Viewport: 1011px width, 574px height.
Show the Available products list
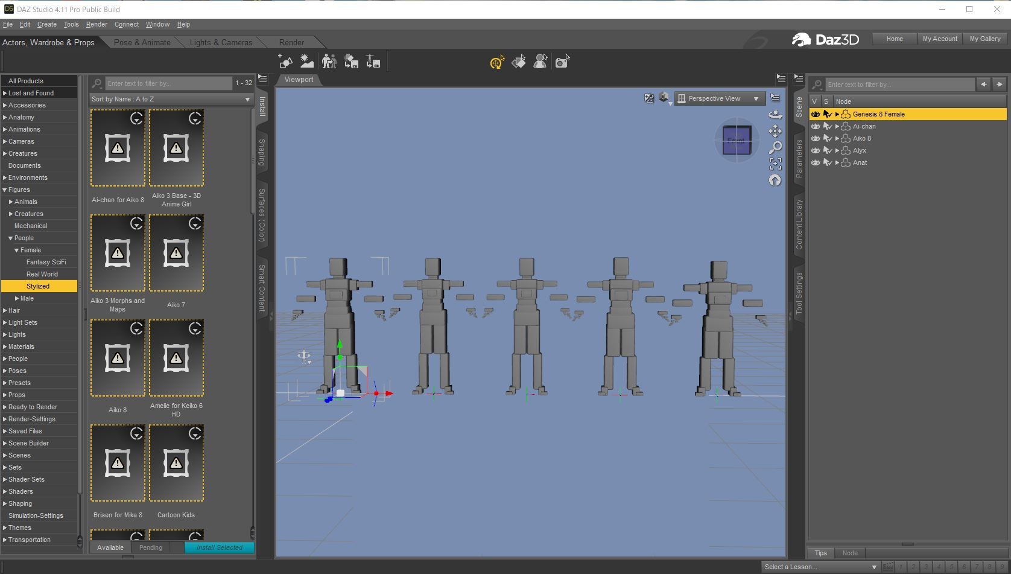pyautogui.click(x=110, y=547)
